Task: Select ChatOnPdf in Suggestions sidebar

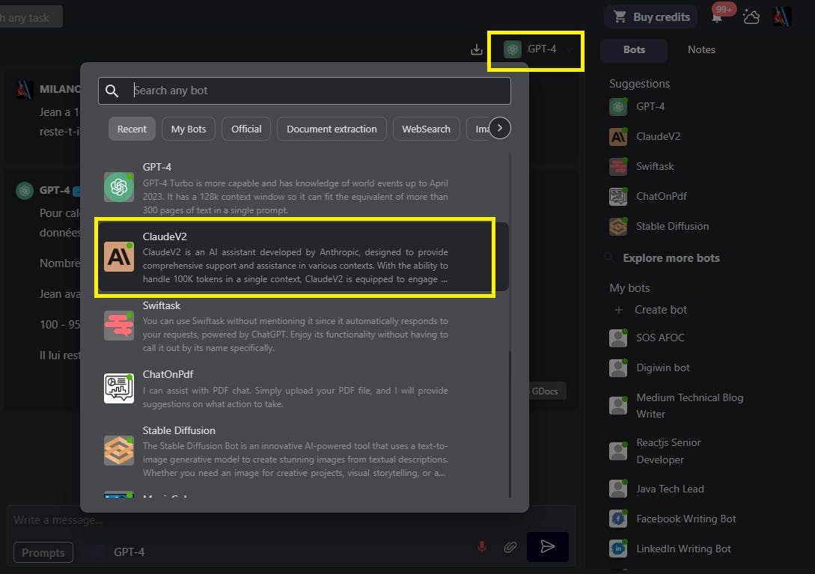Action: coord(648,197)
